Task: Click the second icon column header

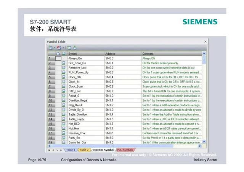Action: 64,54
